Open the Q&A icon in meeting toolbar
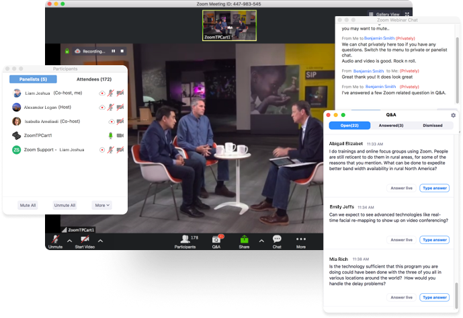The image size is (463, 318). pyautogui.click(x=216, y=239)
